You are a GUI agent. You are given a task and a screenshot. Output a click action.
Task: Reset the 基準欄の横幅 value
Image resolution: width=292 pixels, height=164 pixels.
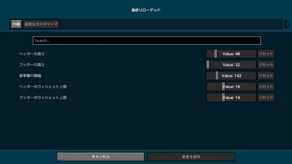pos(266,76)
